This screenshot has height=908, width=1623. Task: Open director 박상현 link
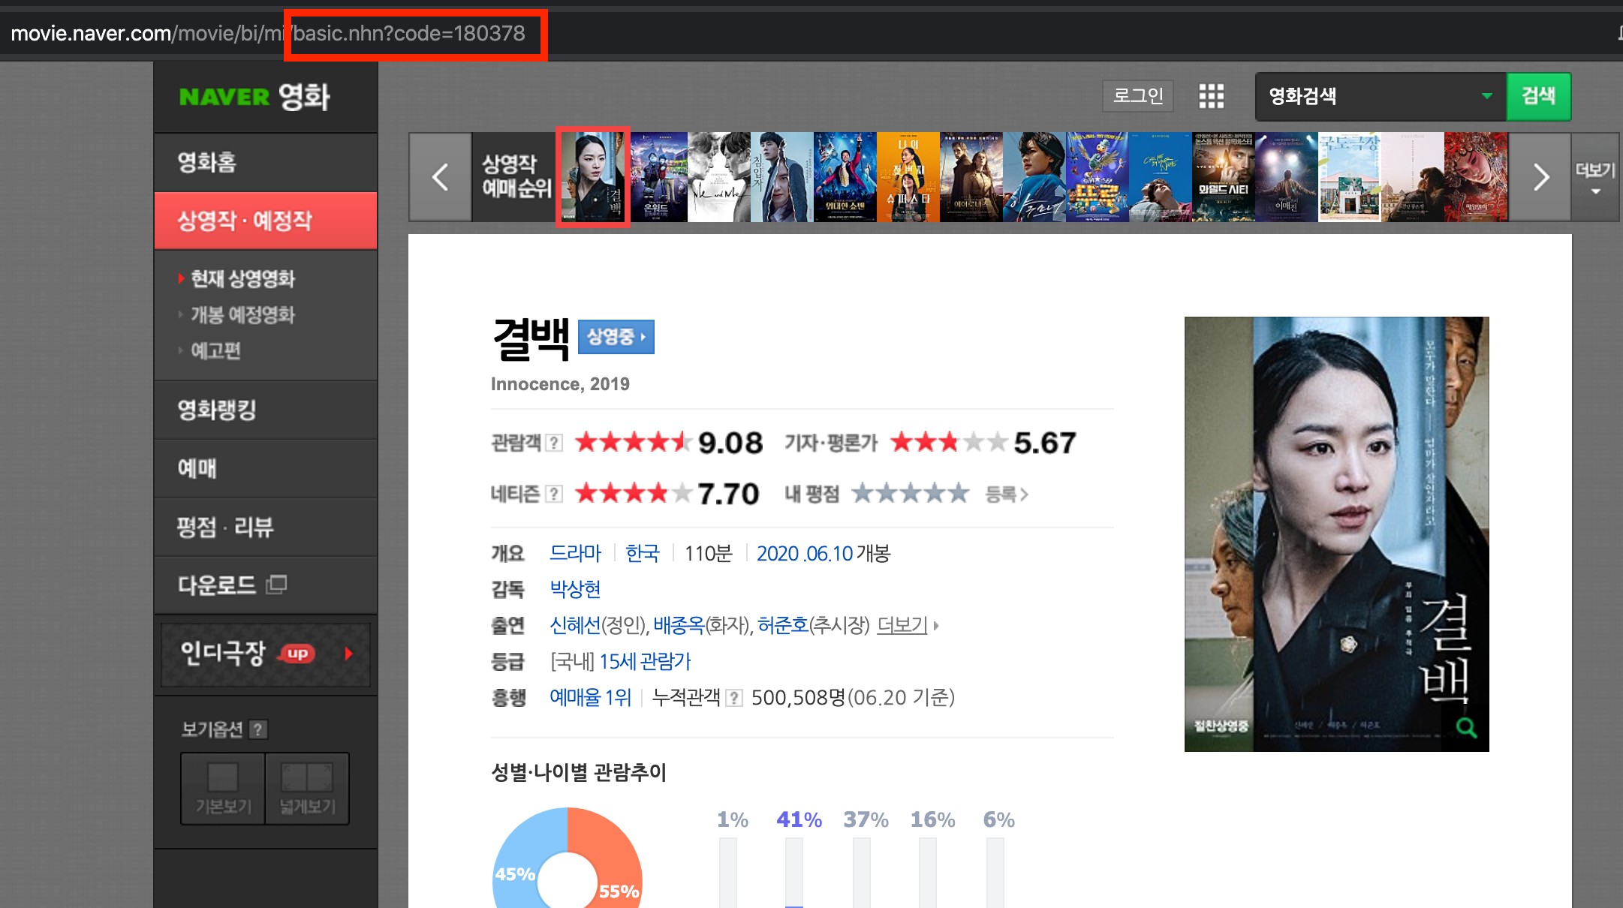(575, 589)
